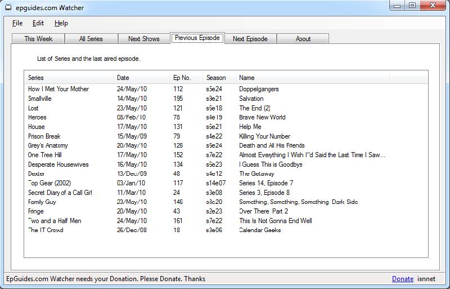This screenshot has width=450, height=289.
Task: Switch to the Next Shows tab
Action: (144, 39)
